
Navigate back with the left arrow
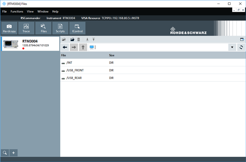(x=65, y=47)
